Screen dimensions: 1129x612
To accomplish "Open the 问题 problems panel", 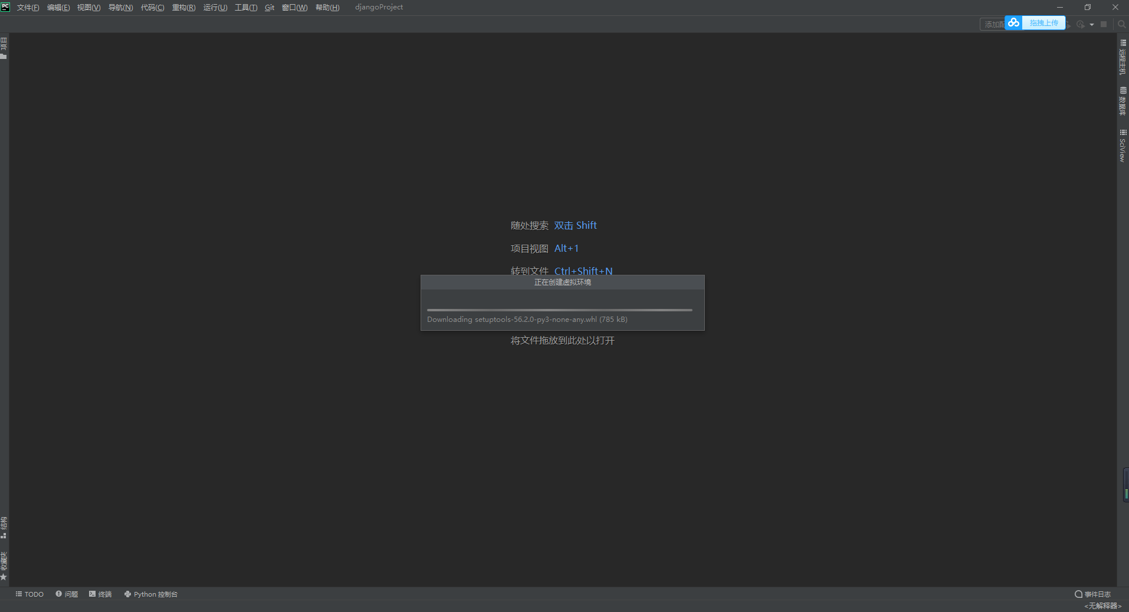I will (x=67, y=594).
